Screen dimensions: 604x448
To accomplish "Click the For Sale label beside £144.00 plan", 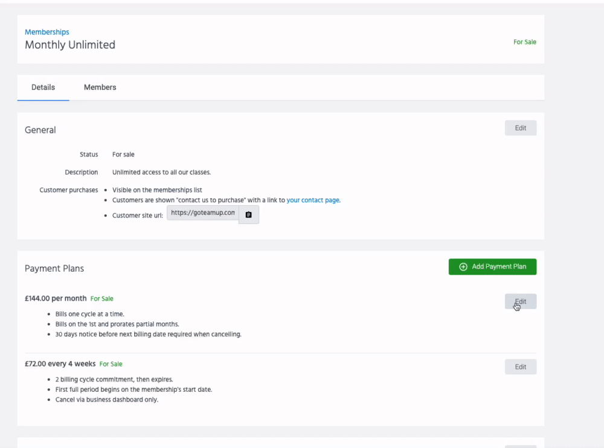I will 101,299.
